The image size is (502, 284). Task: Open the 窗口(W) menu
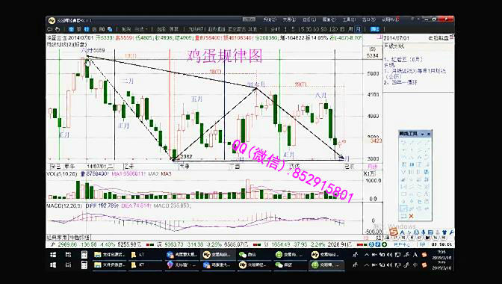pyautogui.click(x=368, y=20)
